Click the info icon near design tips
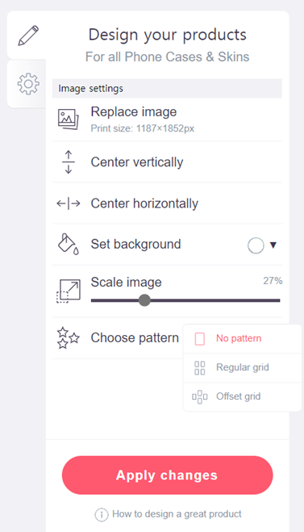304x532 pixels. 102,515
